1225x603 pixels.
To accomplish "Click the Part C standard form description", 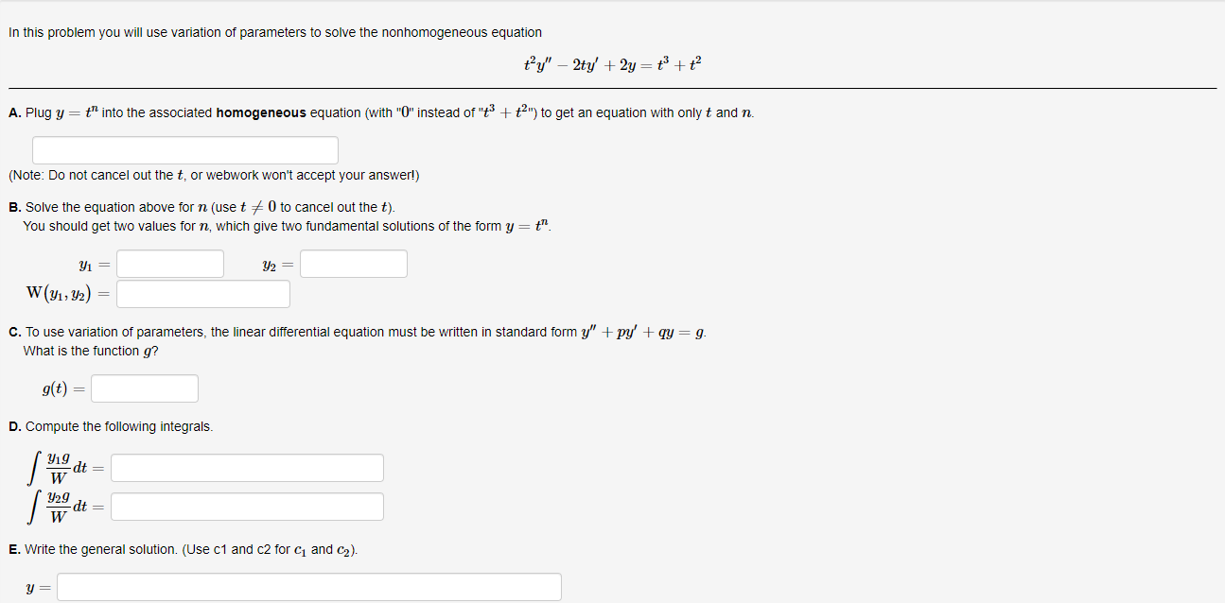I will tap(358, 331).
